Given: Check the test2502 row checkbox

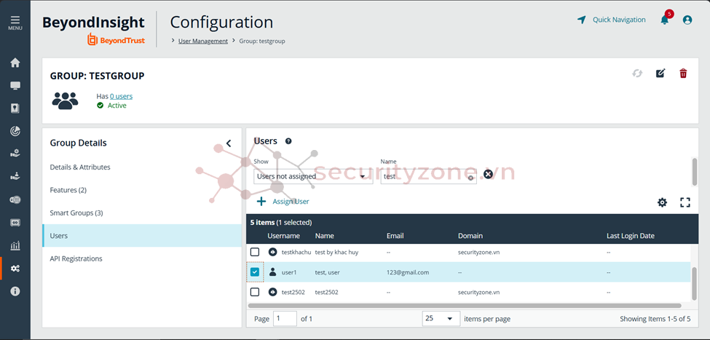Looking at the screenshot, I should pyautogui.click(x=255, y=292).
